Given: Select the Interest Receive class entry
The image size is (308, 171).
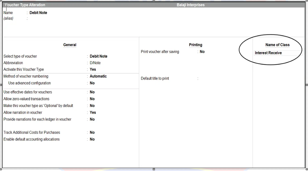Looking at the screenshot, I should (268, 53).
